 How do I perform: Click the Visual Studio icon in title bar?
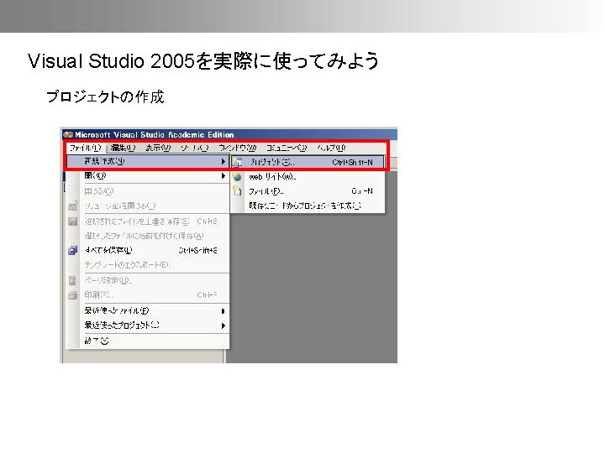pyautogui.click(x=68, y=134)
